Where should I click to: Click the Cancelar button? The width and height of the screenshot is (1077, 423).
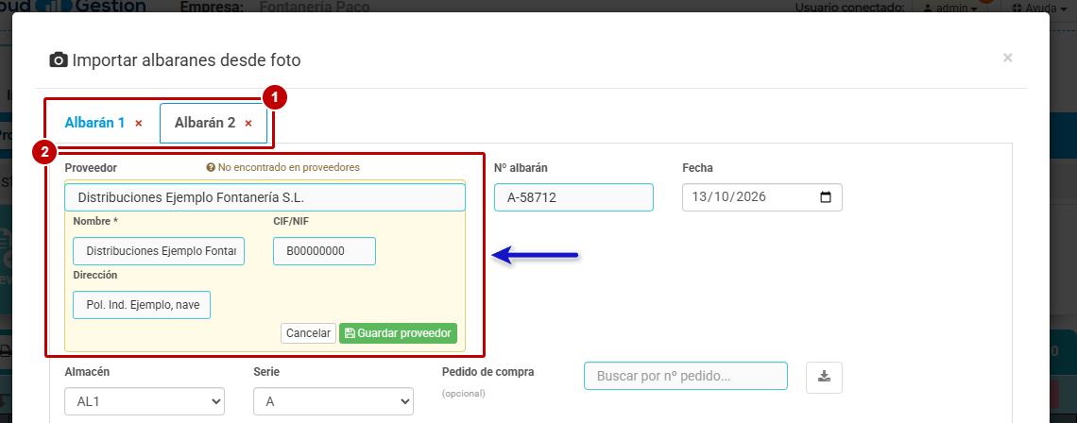coord(308,333)
